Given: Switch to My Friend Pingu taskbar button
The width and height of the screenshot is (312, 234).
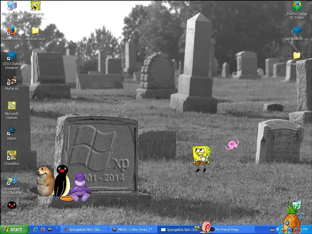Looking at the screenshot, I should [x=231, y=229].
